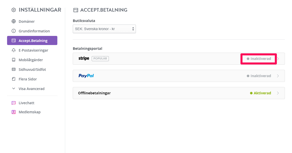This screenshot has height=153, width=292.
Task: Click the chat bubble icon for Livechatt
Action: 14,103
